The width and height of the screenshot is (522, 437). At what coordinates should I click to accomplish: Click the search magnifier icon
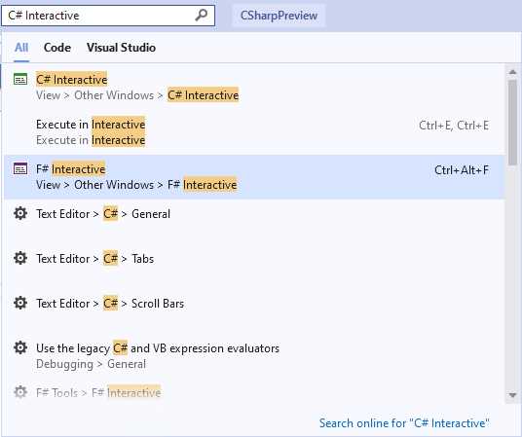(x=201, y=15)
